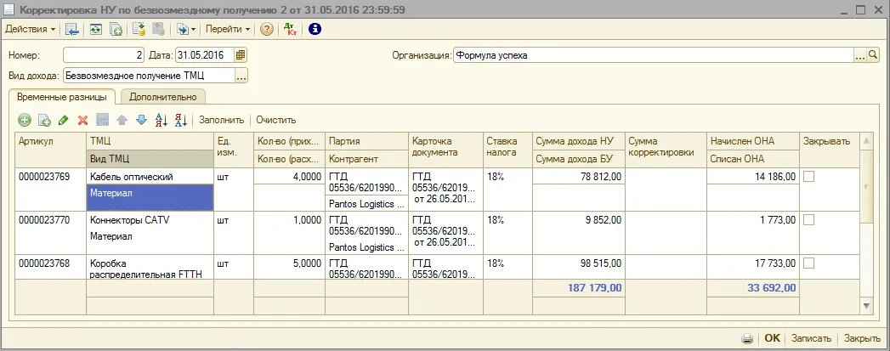Viewport: 890px width, 351px height.
Task: Delete the row with the red X icon
Action: point(82,120)
